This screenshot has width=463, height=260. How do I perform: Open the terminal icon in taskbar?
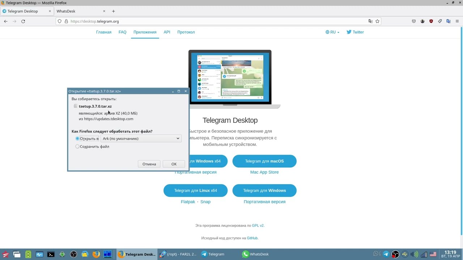tap(51, 254)
